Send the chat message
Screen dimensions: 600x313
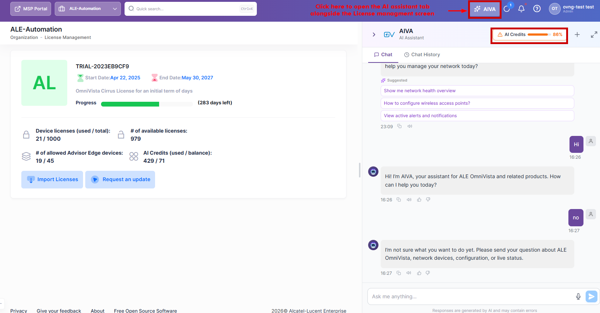[592, 296]
